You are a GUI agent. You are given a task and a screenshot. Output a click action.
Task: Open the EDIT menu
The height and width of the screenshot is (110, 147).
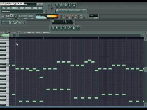click(8, 8)
